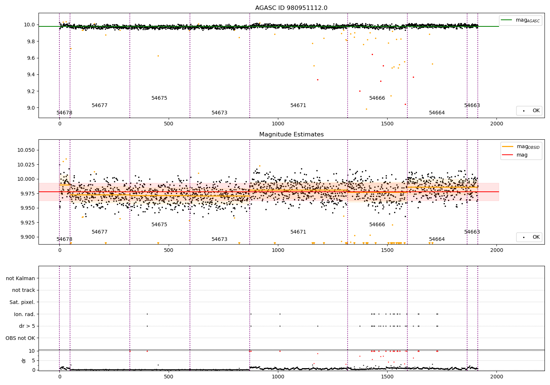Click OBSID label 54664 in the top plot
This screenshot has width=550, height=385.
tap(437, 113)
